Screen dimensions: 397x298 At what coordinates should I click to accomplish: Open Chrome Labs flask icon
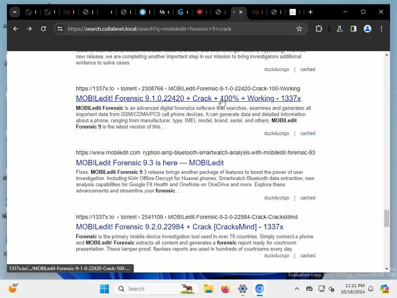340,29
